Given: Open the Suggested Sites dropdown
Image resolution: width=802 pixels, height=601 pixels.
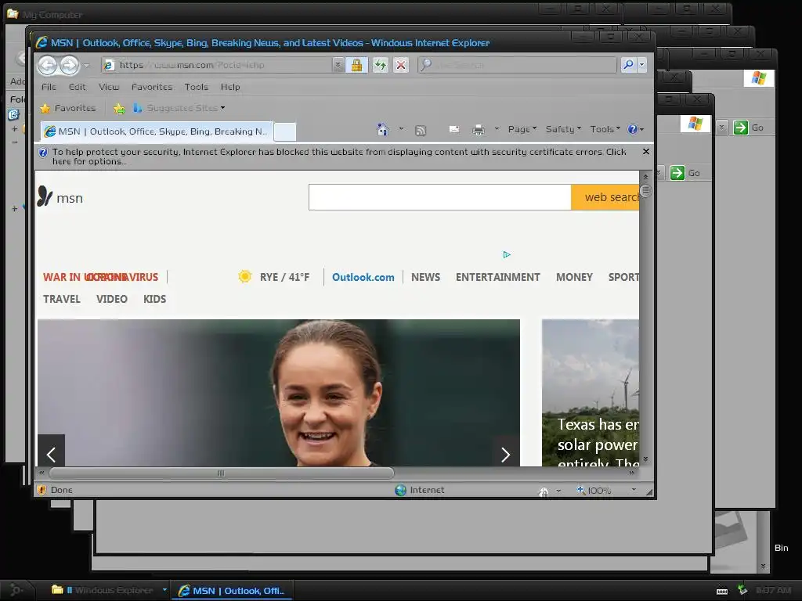Looking at the screenshot, I should click(x=179, y=108).
